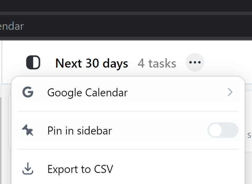Click the Google G logo icon
This screenshot has width=252, height=184.
[x=28, y=92]
